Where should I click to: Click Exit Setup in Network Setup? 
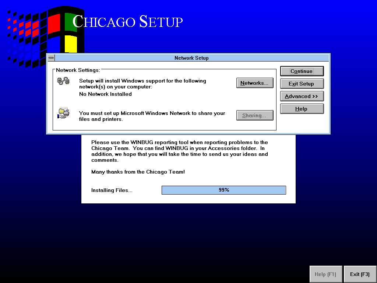302,84
